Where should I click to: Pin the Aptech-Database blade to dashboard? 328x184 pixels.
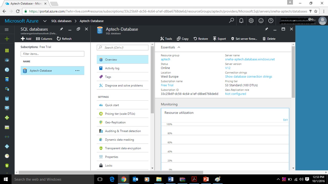click(x=266, y=29)
